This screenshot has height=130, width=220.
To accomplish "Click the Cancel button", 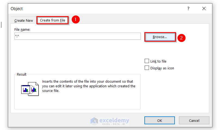I will click(194, 120).
